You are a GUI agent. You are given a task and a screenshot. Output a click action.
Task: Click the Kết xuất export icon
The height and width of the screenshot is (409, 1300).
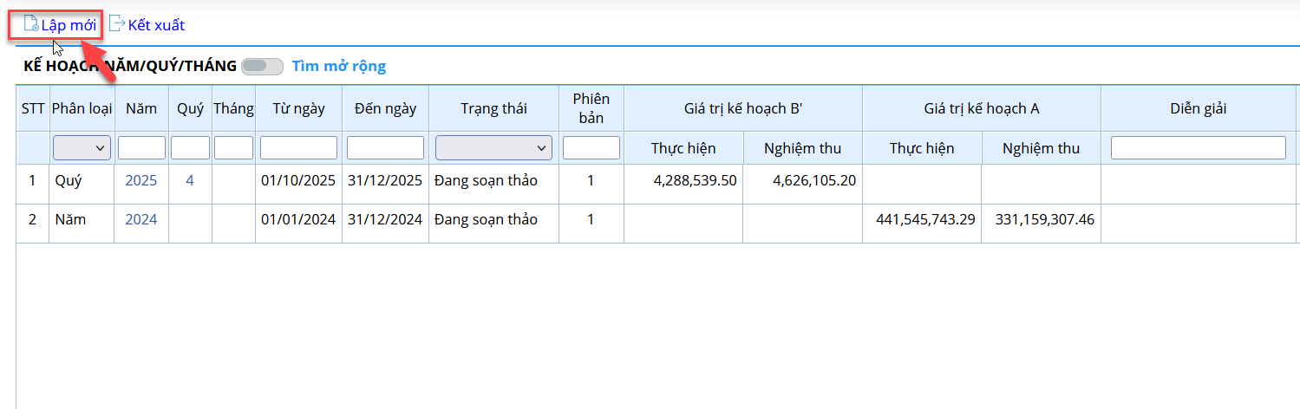click(117, 24)
